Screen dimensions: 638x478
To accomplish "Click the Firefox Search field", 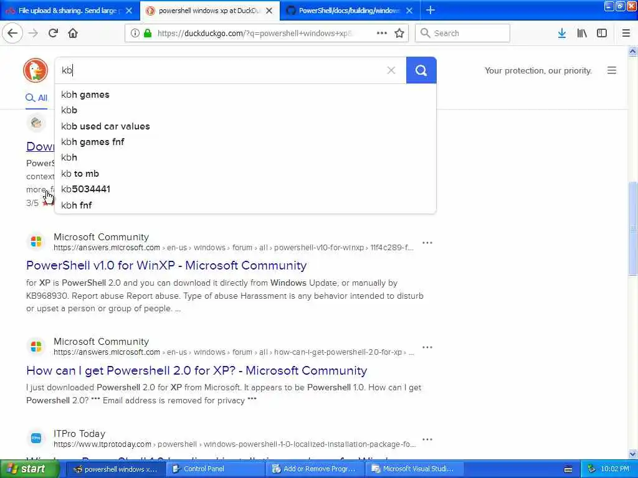I will (462, 34).
